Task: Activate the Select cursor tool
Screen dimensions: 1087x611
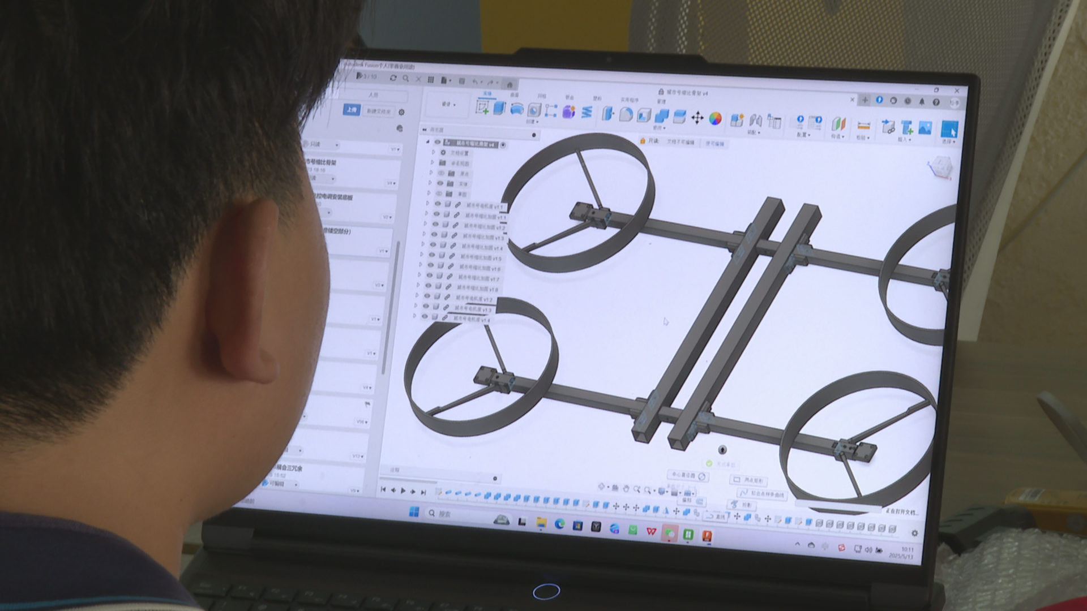Action: (x=949, y=130)
